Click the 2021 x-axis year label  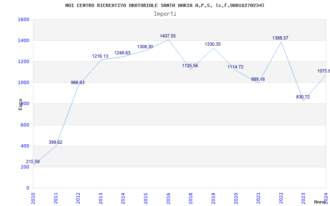[259, 199]
